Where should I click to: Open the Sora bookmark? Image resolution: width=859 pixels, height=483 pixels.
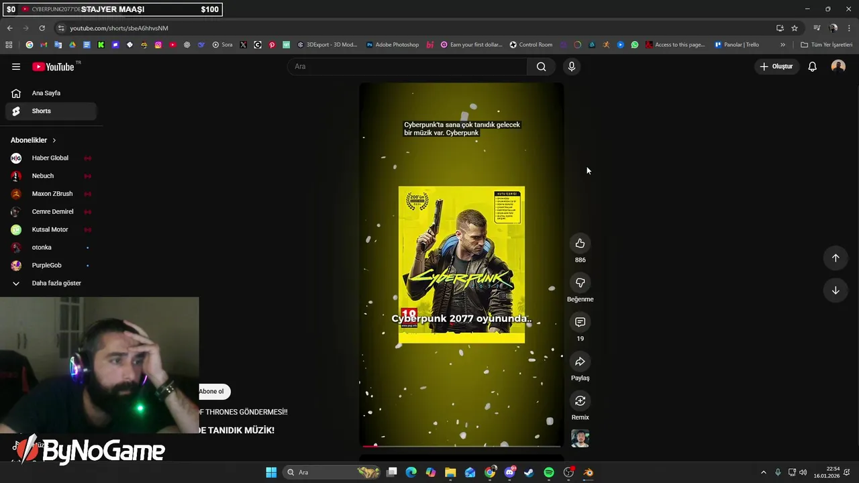tap(222, 45)
